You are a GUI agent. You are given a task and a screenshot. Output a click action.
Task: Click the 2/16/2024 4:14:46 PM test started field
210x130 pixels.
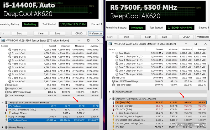point(180,28)
